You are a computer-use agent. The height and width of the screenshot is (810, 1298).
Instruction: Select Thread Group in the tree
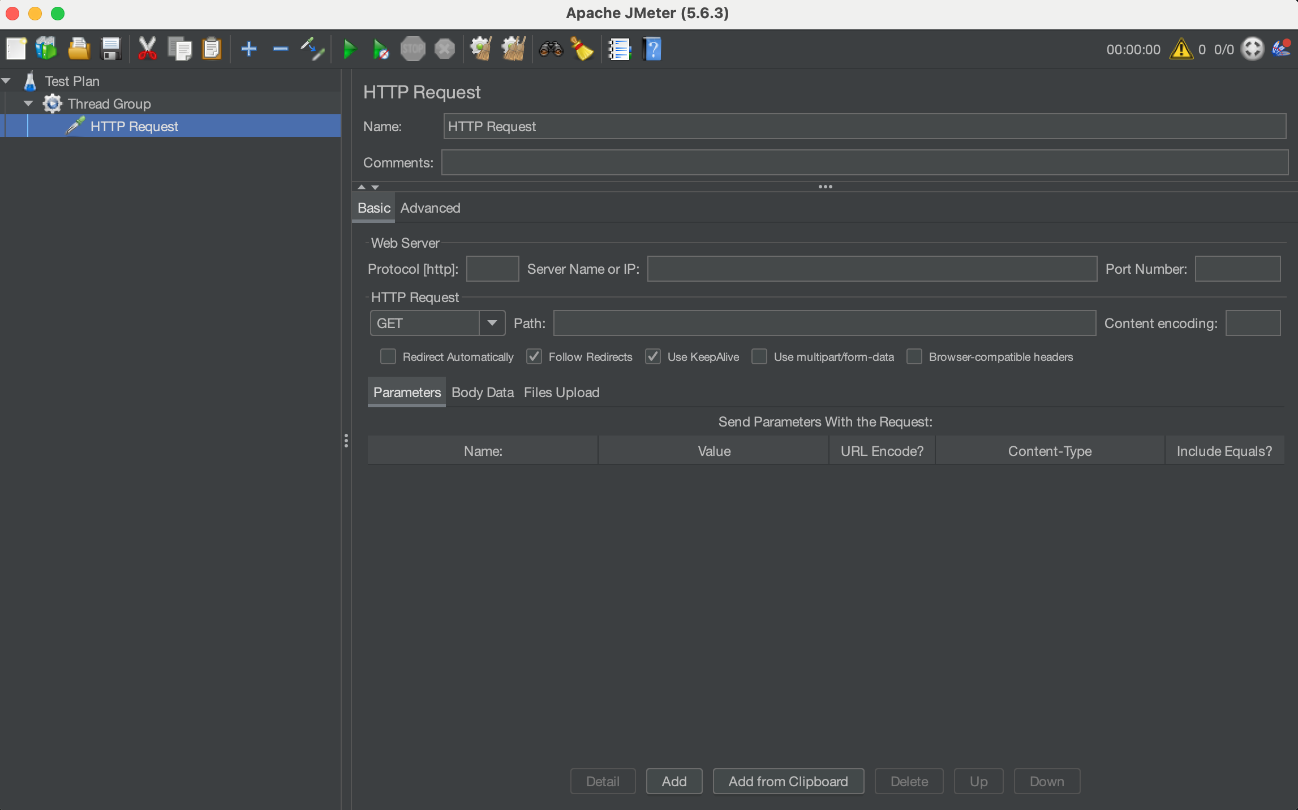click(109, 104)
